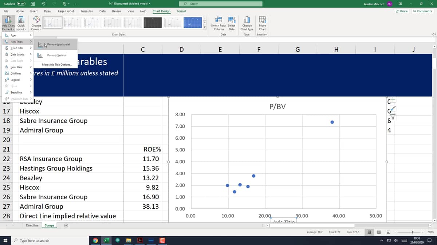Click the zoom slider handle
The image size is (437, 245).
(413, 232)
